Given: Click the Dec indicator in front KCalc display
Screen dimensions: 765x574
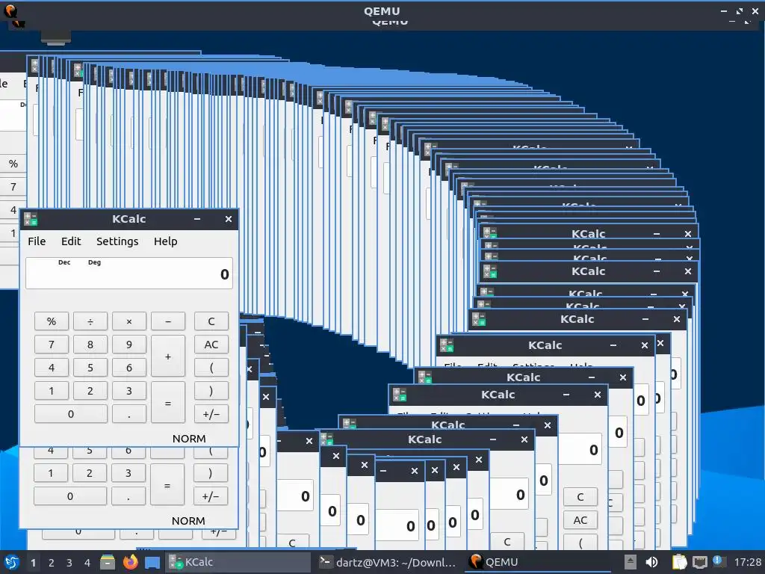Looking at the screenshot, I should point(64,262).
